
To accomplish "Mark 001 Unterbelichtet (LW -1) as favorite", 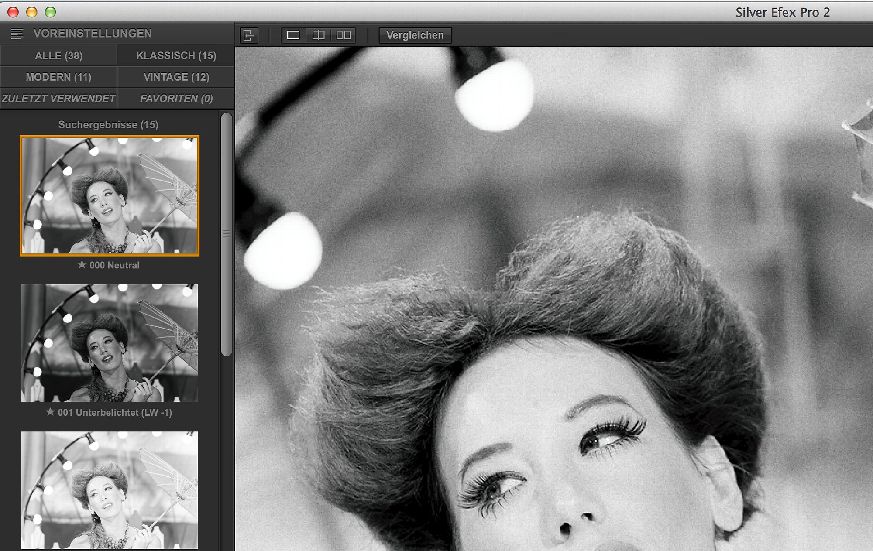I will (50, 412).
